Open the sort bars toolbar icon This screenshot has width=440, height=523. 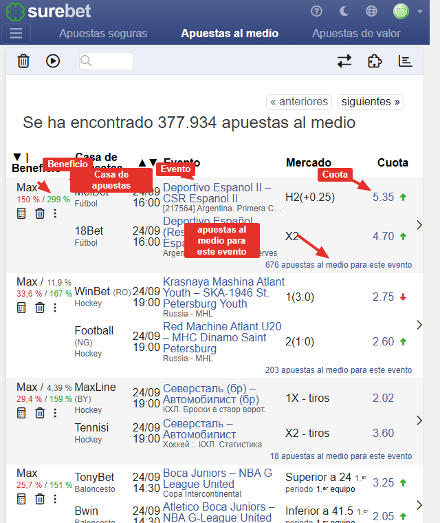pyautogui.click(x=406, y=61)
